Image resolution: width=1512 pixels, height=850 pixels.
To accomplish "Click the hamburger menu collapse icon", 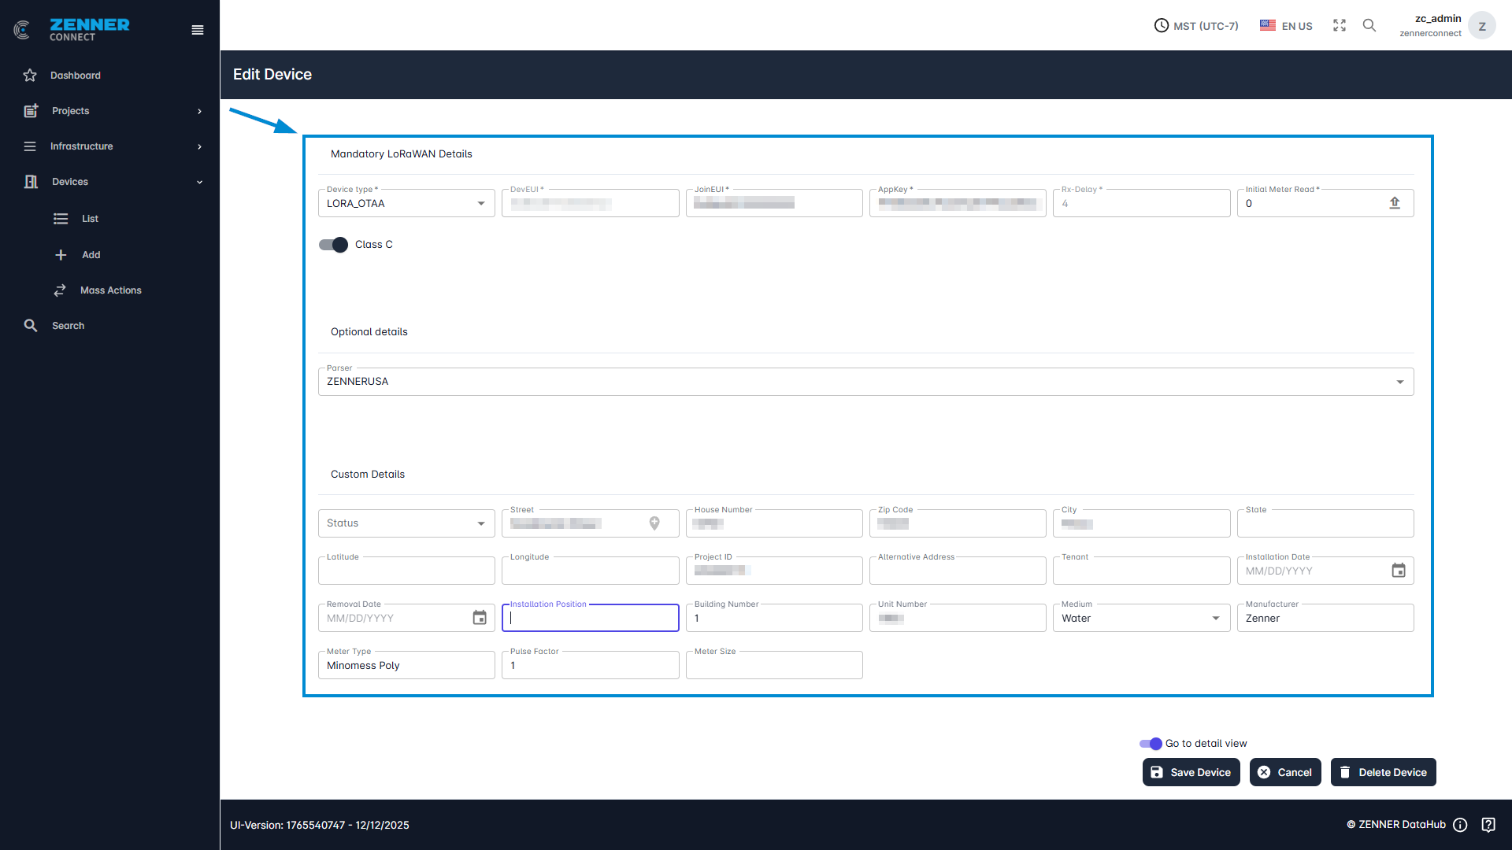I will coord(198,30).
